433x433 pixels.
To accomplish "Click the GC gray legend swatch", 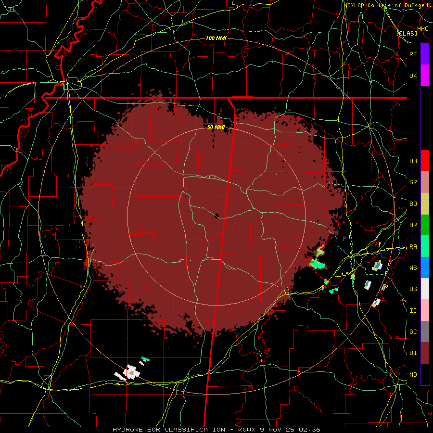I will [425, 331].
